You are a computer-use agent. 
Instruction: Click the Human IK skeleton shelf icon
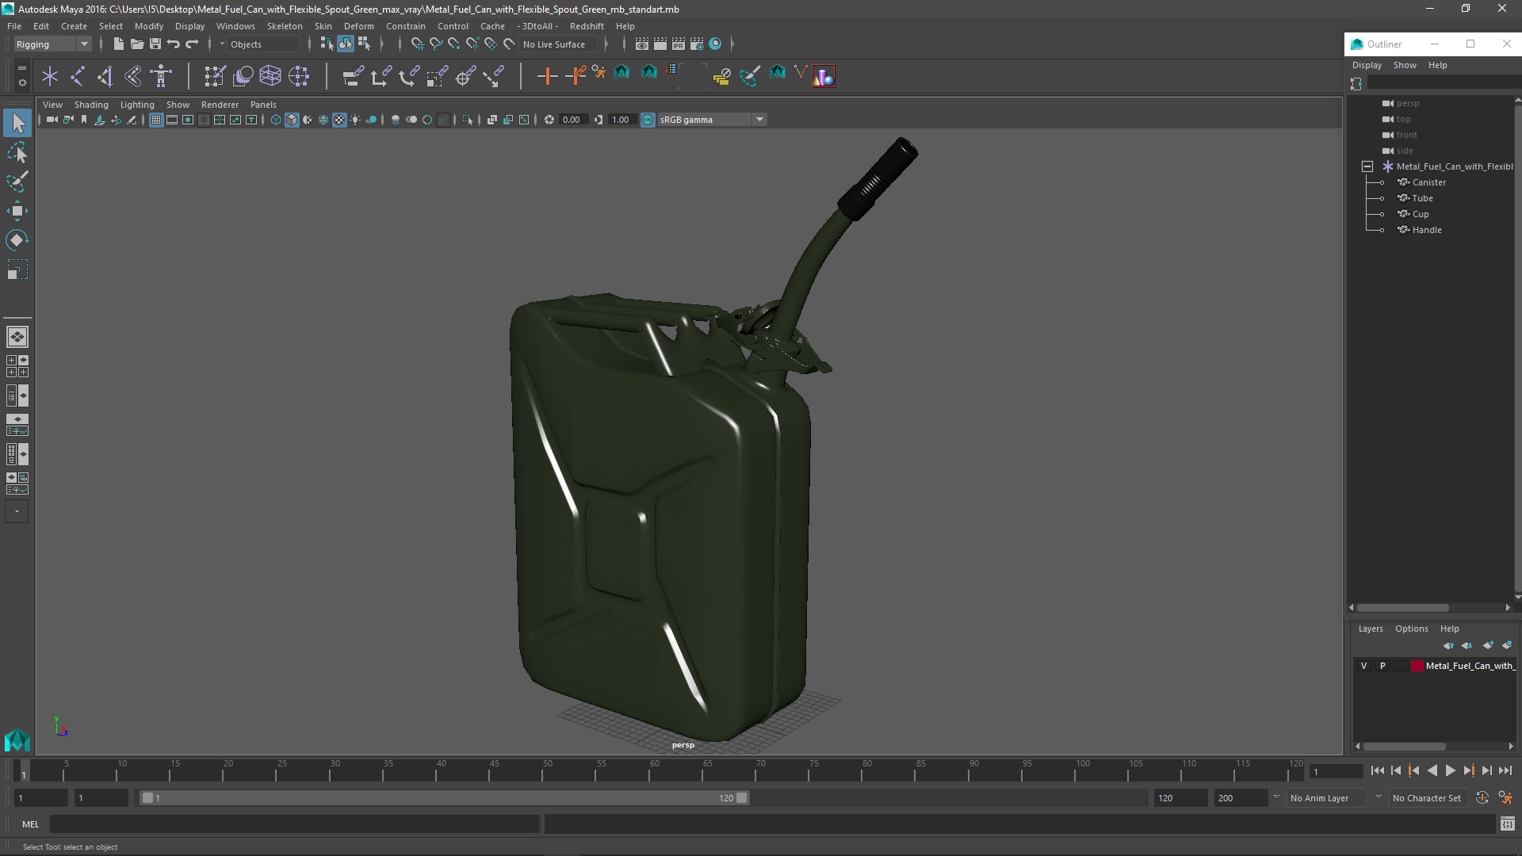tap(161, 76)
